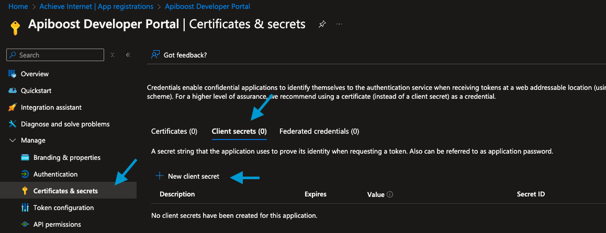Click the Got feedback icon

pyautogui.click(x=155, y=55)
